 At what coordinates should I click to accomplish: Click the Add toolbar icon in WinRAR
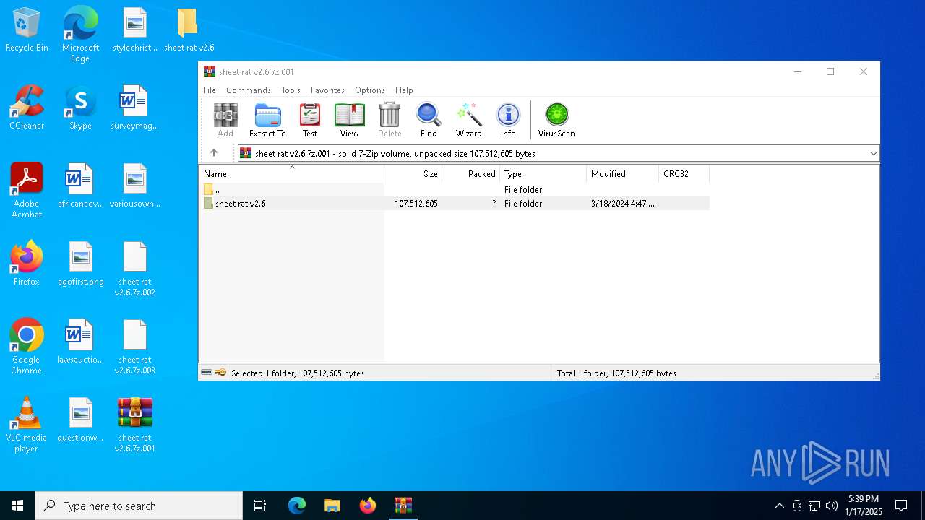tap(225, 120)
